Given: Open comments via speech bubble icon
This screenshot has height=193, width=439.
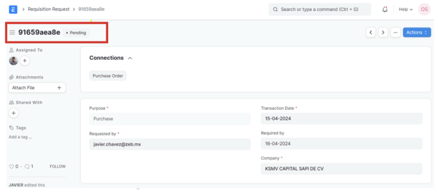Looking at the screenshot, I should click(x=27, y=167).
